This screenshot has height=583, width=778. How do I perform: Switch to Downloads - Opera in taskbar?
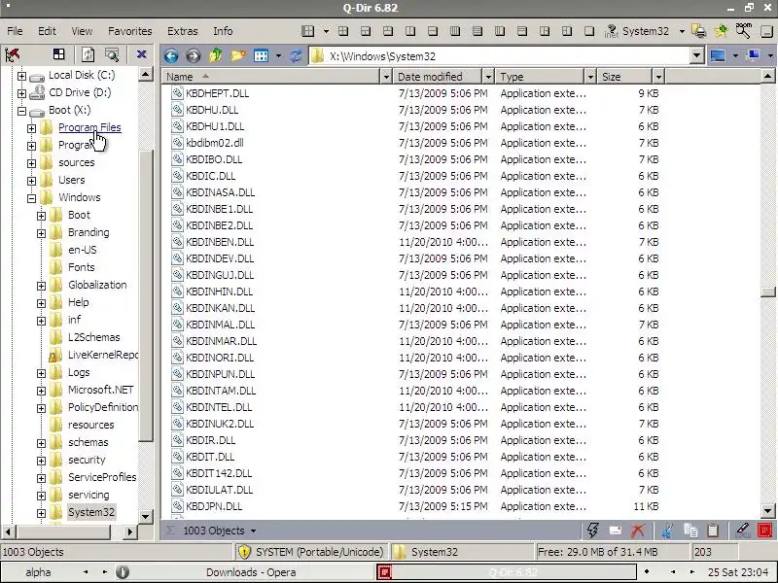251,572
